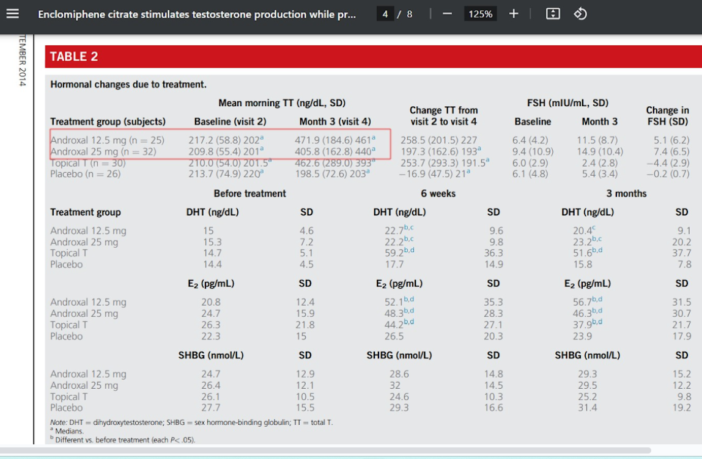Click the 'Before treatment' section header

(x=250, y=193)
